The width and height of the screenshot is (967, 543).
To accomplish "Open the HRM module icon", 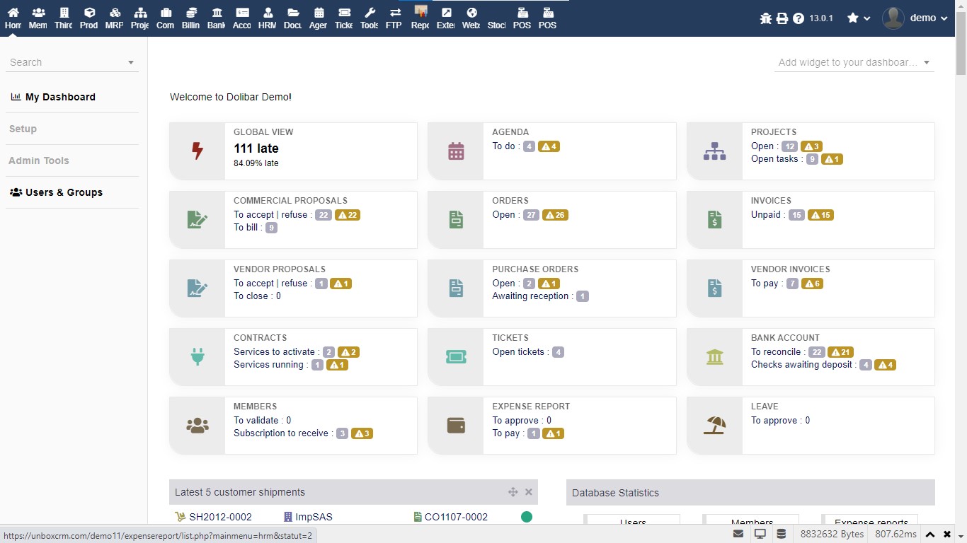I will [267, 18].
